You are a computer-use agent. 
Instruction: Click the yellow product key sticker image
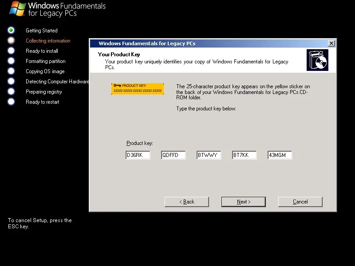(138, 89)
